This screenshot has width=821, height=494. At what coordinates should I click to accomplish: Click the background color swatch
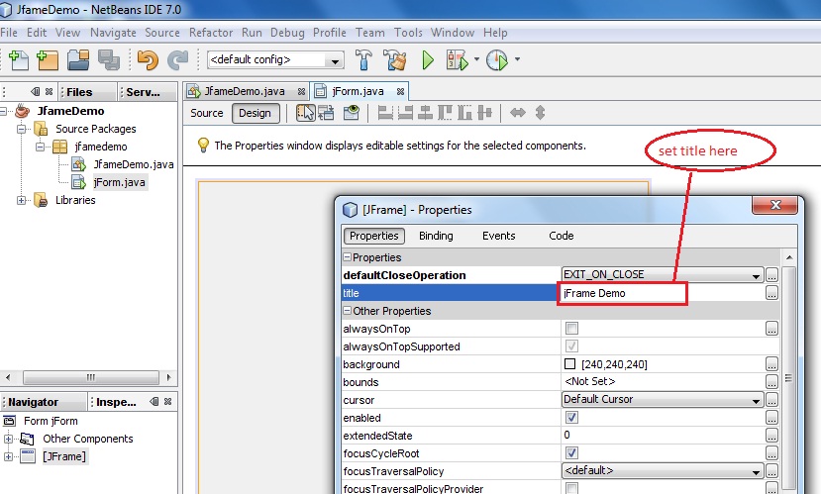tap(570, 364)
